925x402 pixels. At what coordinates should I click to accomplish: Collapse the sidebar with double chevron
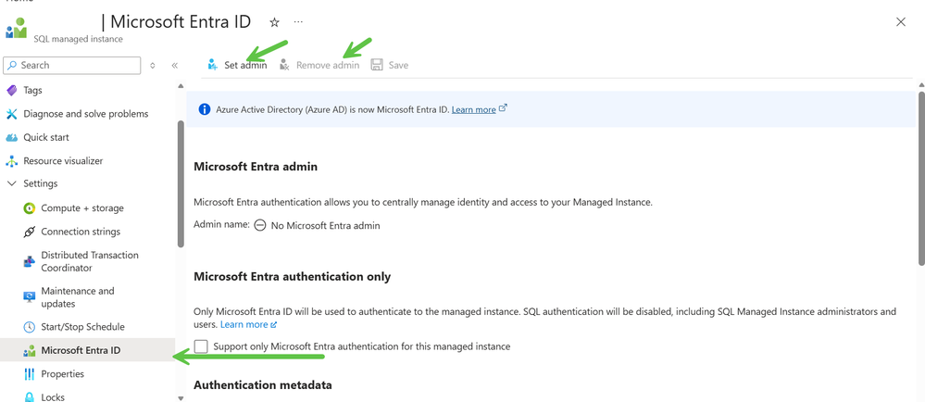[175, 66]
